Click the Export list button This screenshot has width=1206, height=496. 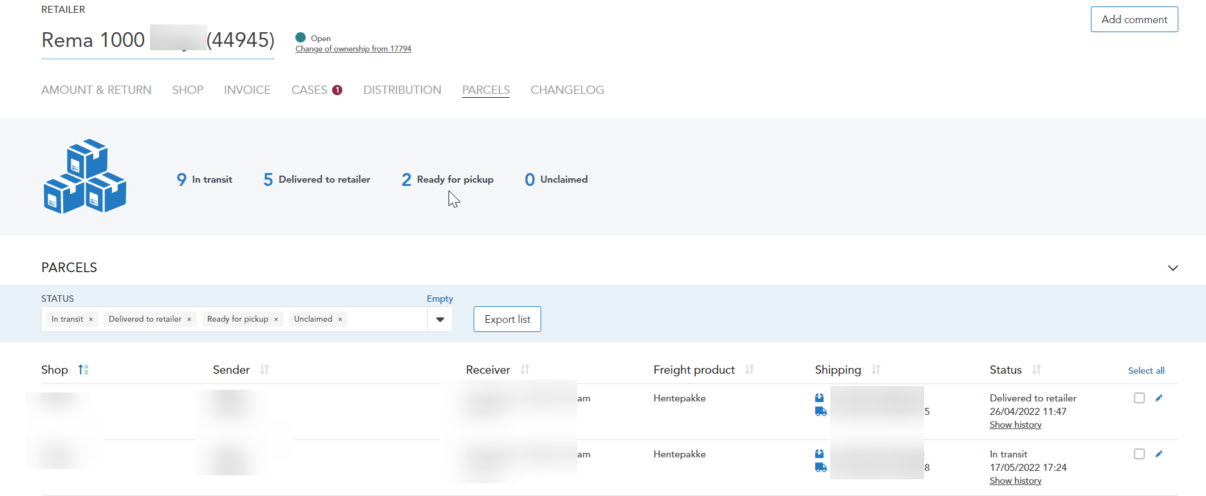pyautogui.click(x=507, y=319)
